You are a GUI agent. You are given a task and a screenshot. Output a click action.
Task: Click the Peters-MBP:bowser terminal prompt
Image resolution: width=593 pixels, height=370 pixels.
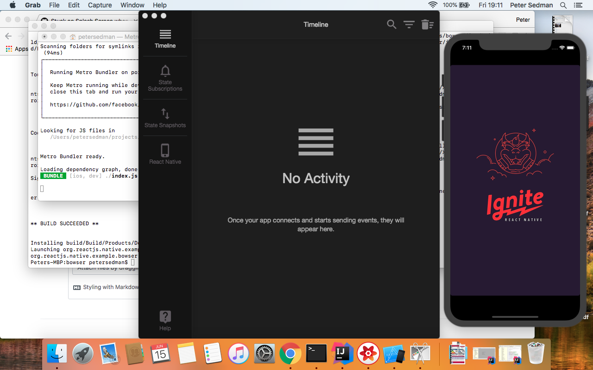[x=79, y=262]
